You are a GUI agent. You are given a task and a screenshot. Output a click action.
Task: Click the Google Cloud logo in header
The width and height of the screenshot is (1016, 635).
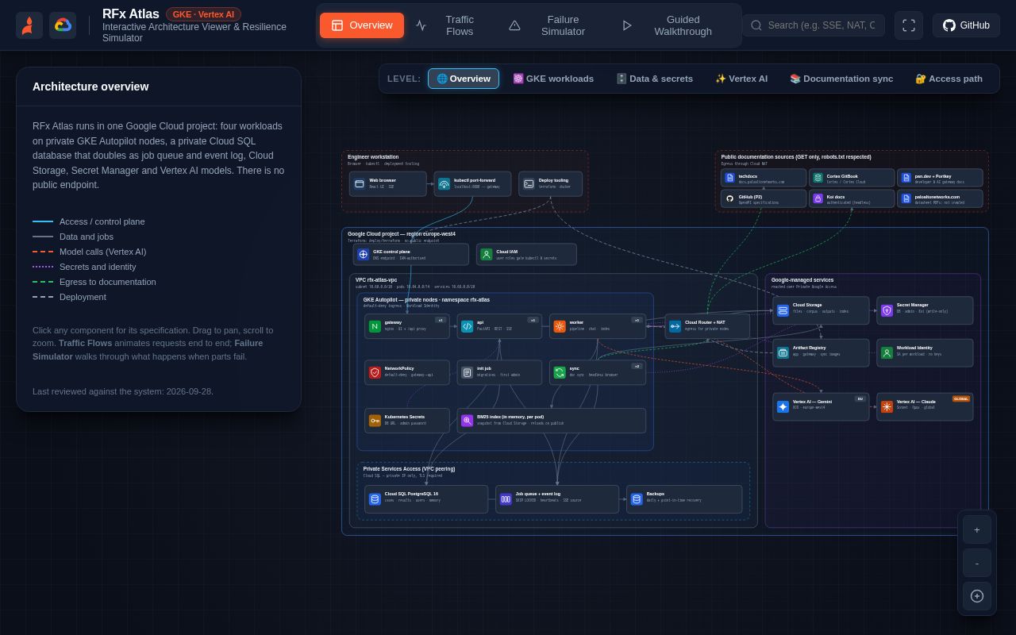tap(63, 25)
